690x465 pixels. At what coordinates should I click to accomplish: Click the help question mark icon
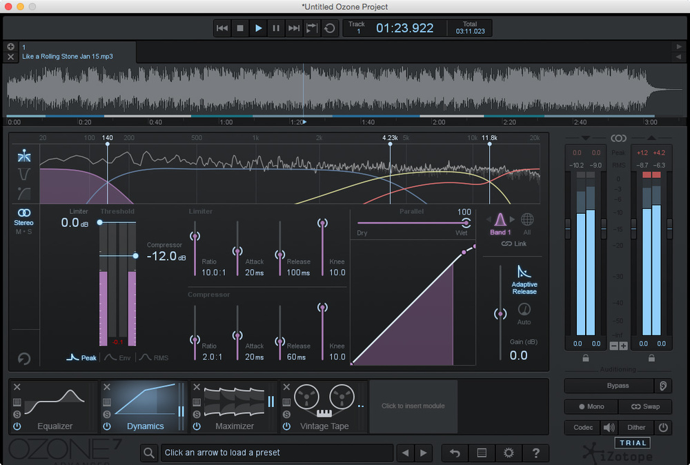tap(536, 453)
